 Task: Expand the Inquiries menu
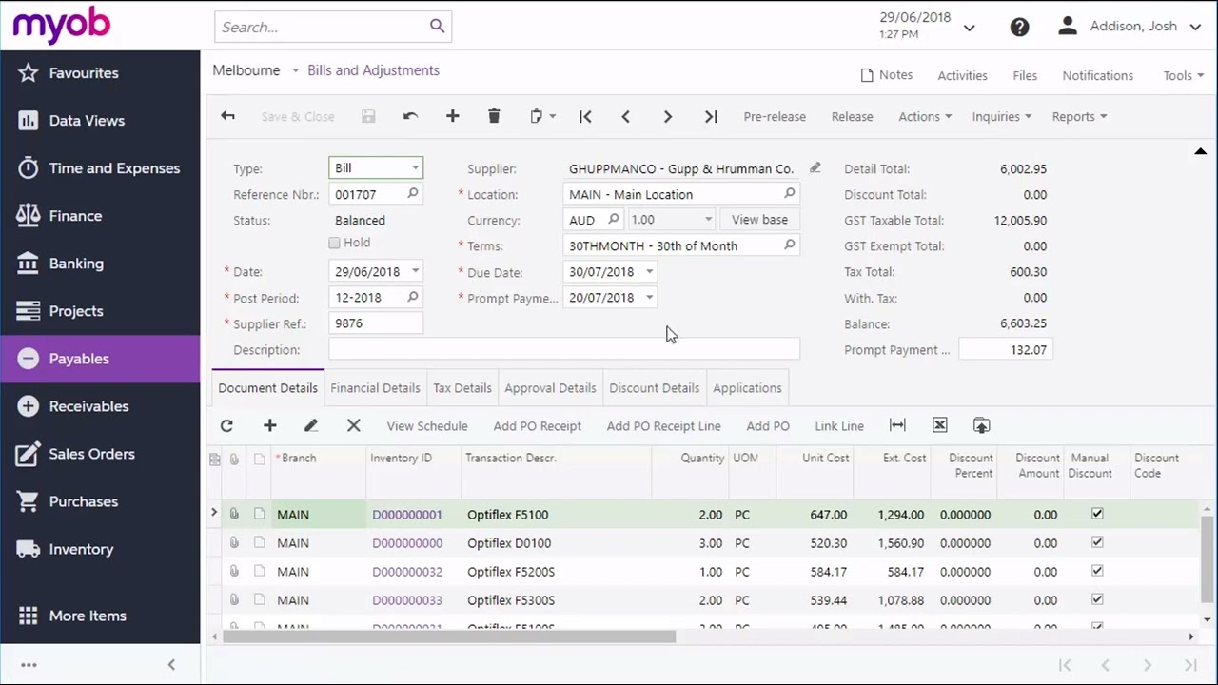point(1001,116)
